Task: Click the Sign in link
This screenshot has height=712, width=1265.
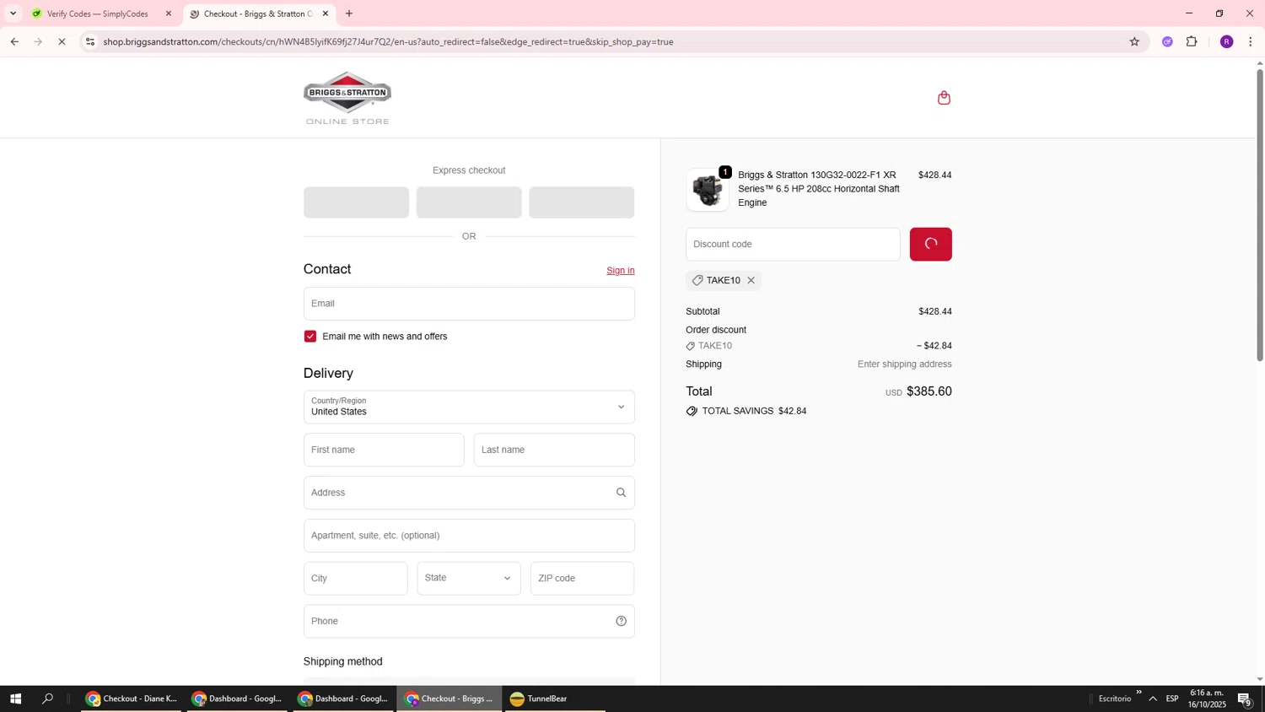Action: (621, 271)
